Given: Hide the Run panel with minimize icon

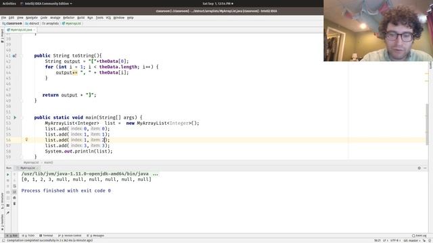Looking at the screenshot, I should tap(425, 168).
